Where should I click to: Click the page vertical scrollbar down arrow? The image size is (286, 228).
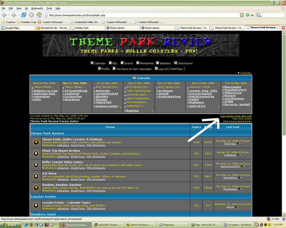pyautogui.click(x=284, y=214)
